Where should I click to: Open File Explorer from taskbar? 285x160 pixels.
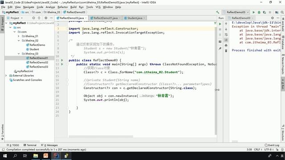pos(36,156)
